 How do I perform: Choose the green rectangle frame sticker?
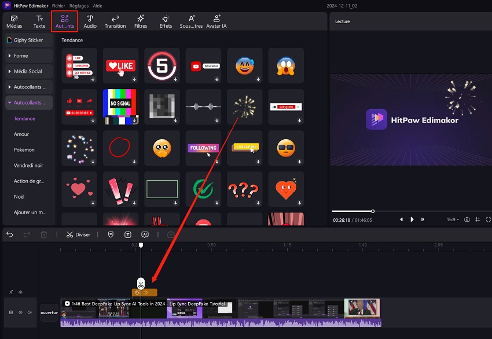[x=162, y=189]
